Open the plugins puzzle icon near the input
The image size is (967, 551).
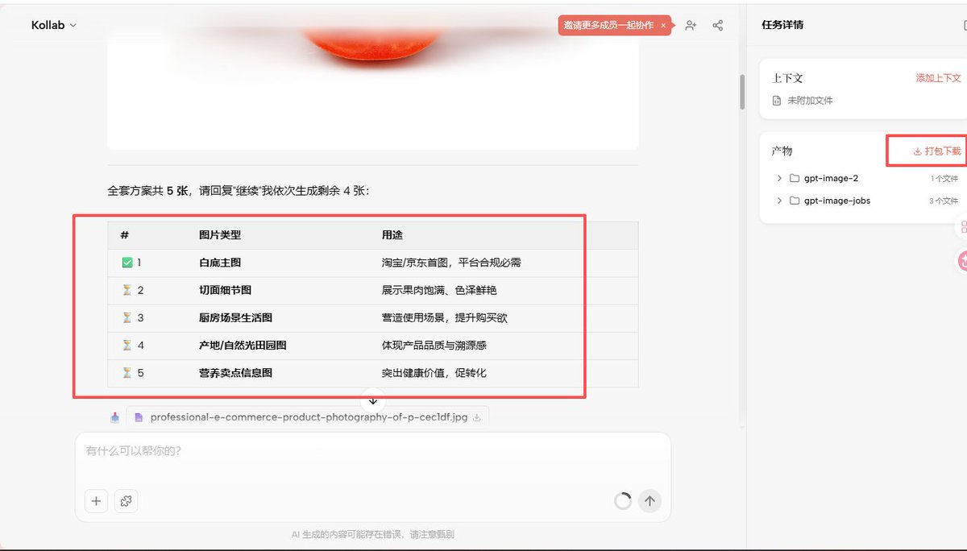(x=126, y=500)
